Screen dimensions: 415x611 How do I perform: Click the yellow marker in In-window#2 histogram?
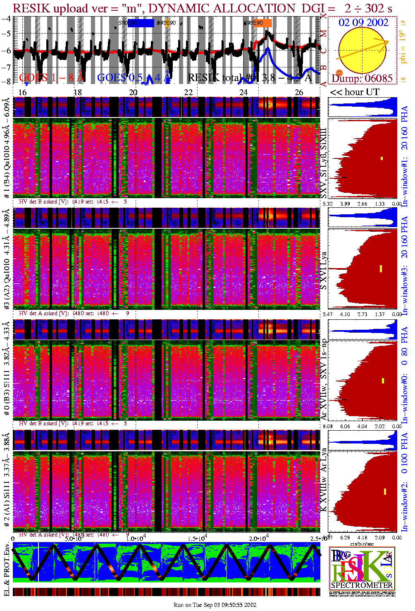coord(385,491)
